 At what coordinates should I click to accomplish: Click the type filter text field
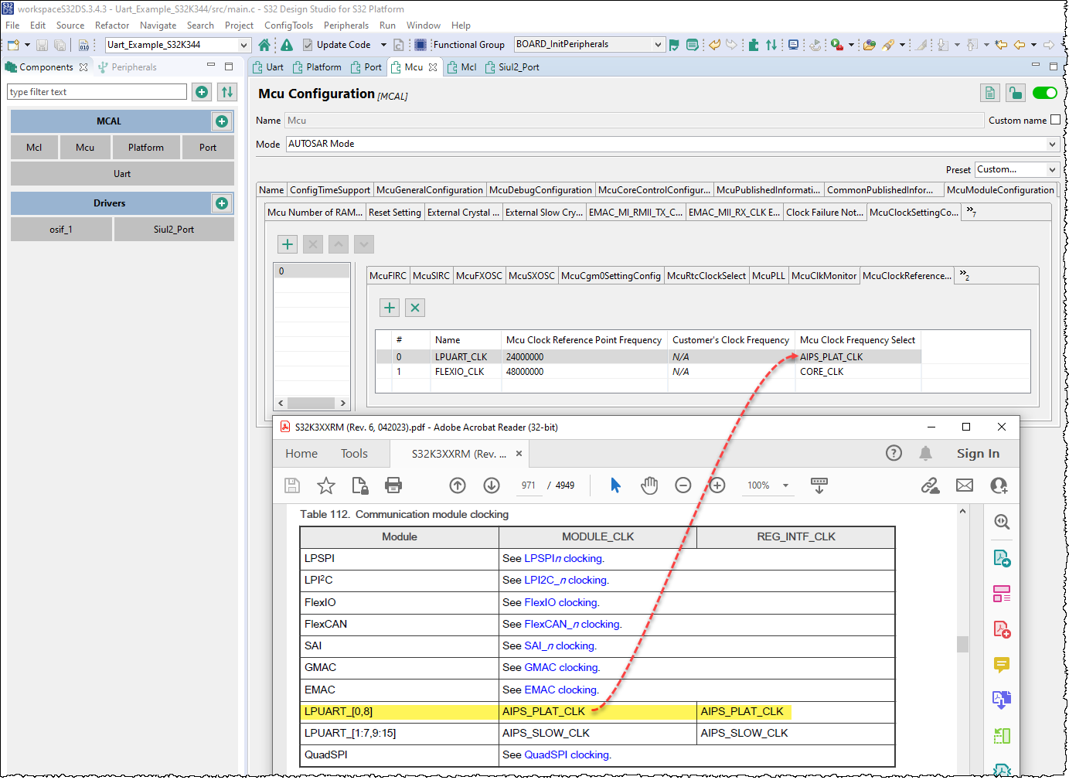pyautogui.click(x=97, y=92)
